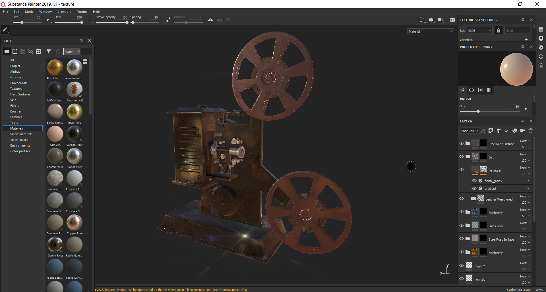Click the add layer icon
This screenshot has width=546, height=292.
pos(499,131)
